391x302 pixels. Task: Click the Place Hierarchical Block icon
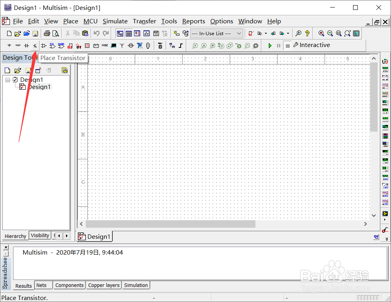[x=172, y=45]
